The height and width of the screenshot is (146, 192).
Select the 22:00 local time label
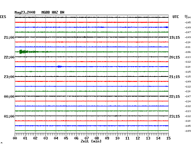click(9, 57)
